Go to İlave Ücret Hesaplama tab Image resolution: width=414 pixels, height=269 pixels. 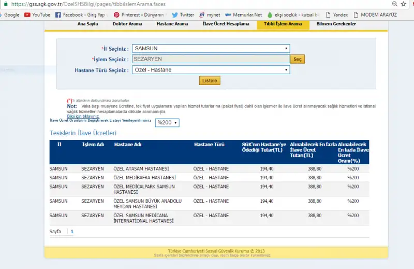225,24
